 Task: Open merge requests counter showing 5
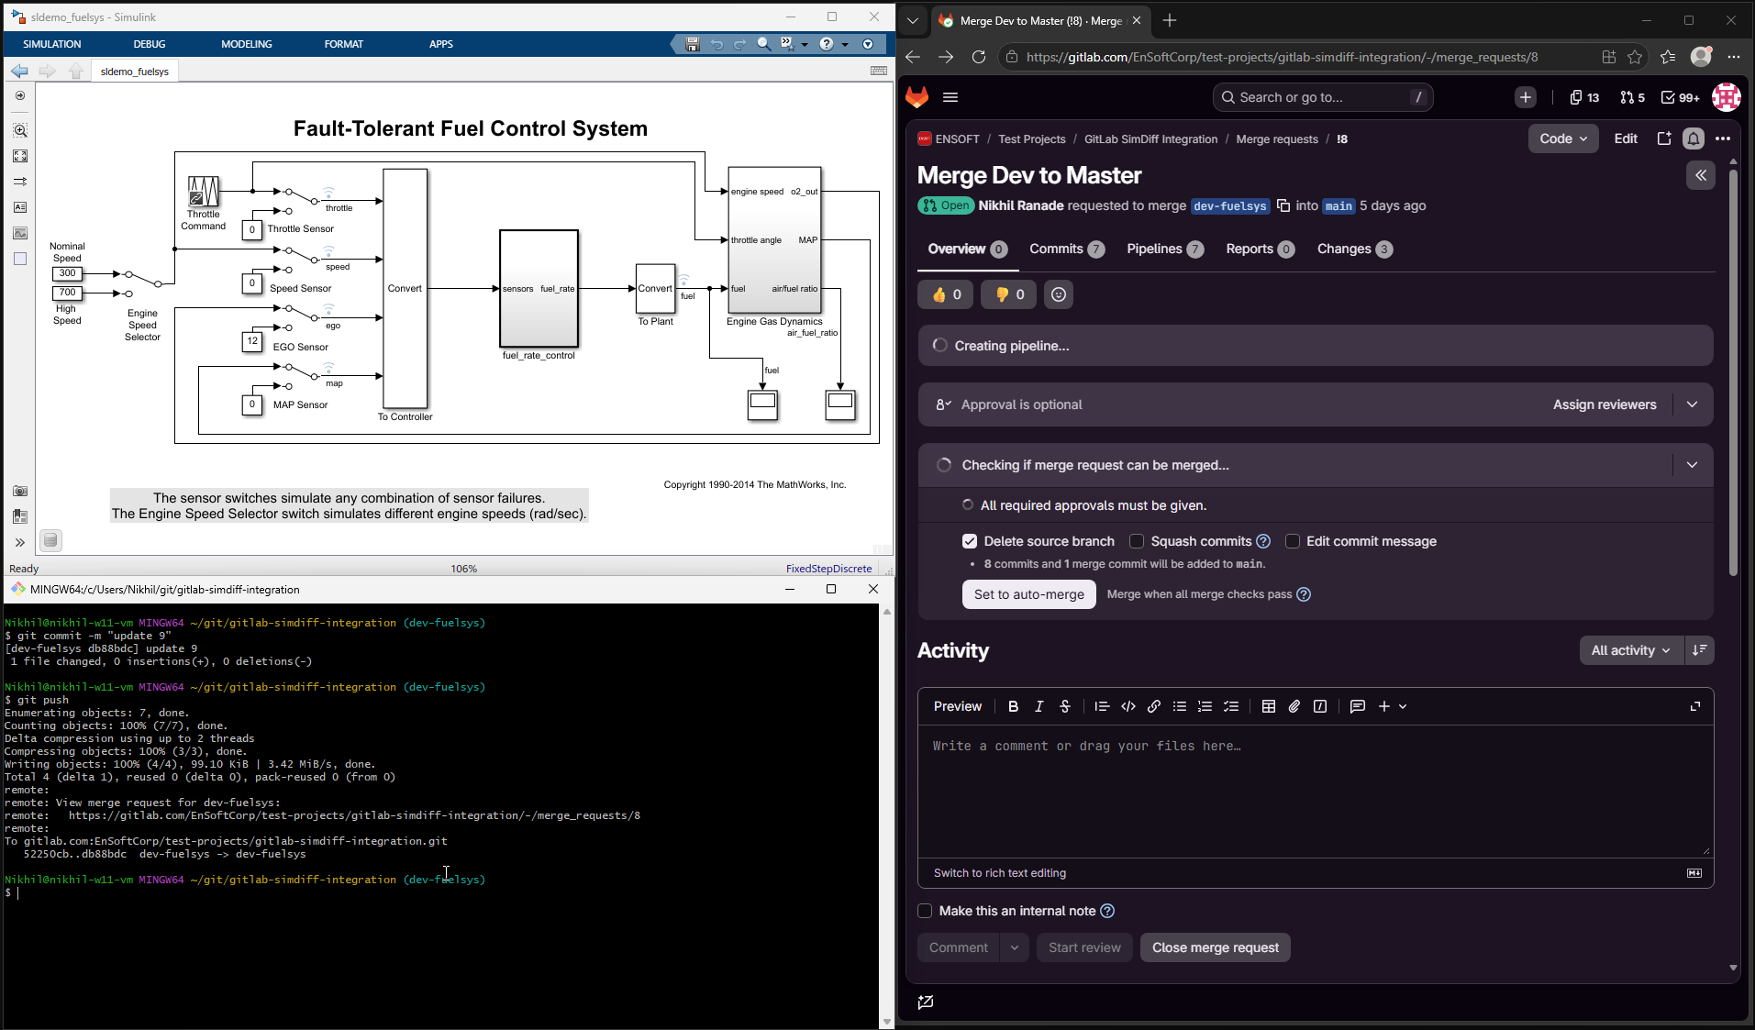point(1633,97)
